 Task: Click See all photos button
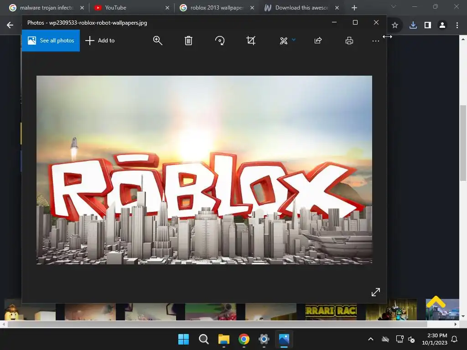[x=51, y=41]
